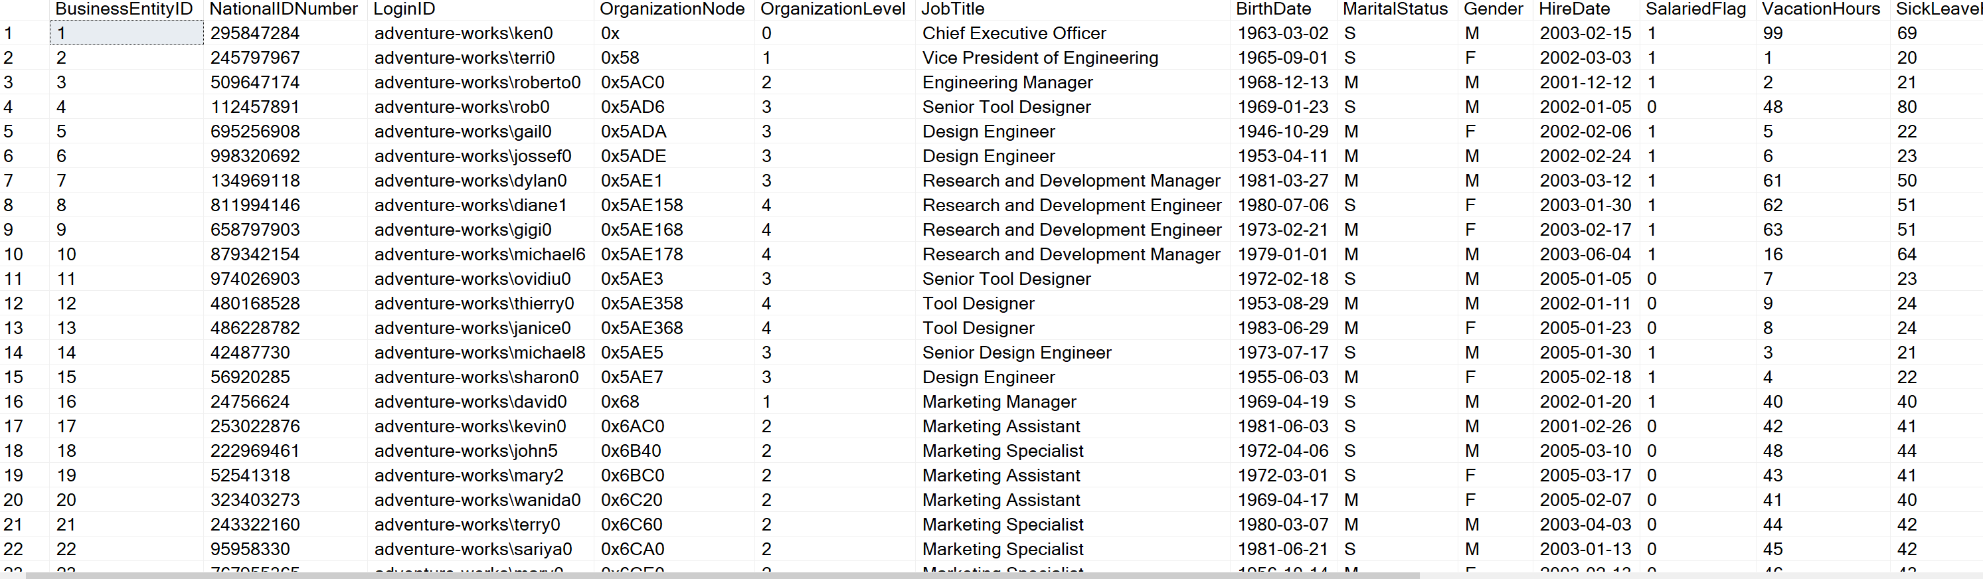Click the OrganizationNode cell 0x5AE158

point(642,206)
